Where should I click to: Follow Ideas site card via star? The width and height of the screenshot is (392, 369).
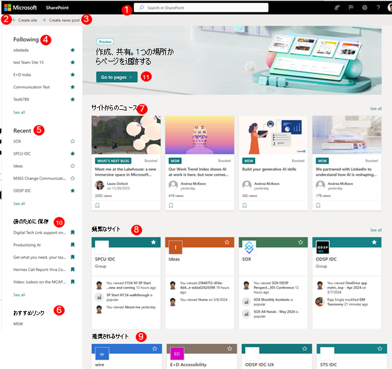[x=227, y=242]
